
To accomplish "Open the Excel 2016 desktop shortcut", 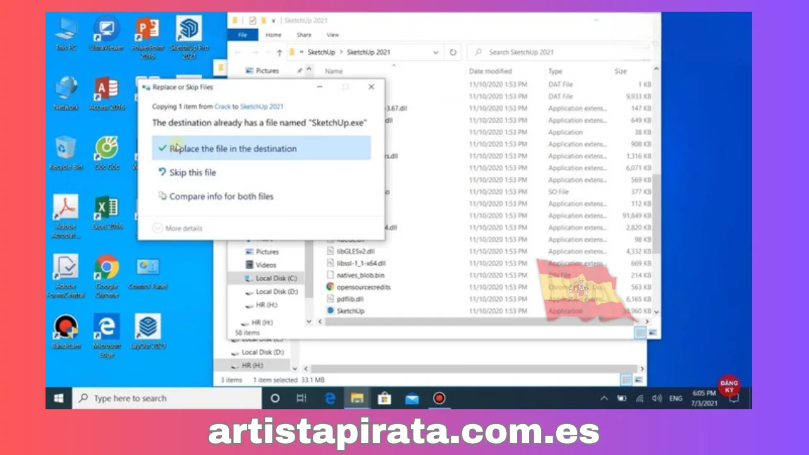I will tap(107, 213).
